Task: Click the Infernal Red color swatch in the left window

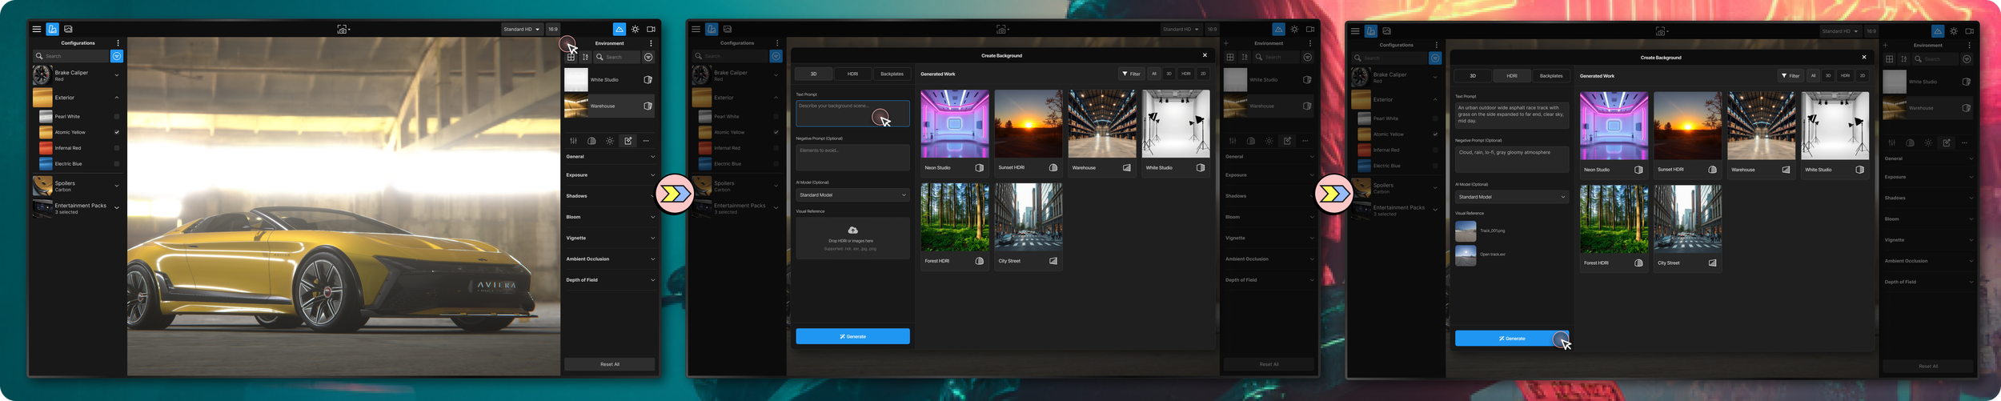Action: pos(46,148)
